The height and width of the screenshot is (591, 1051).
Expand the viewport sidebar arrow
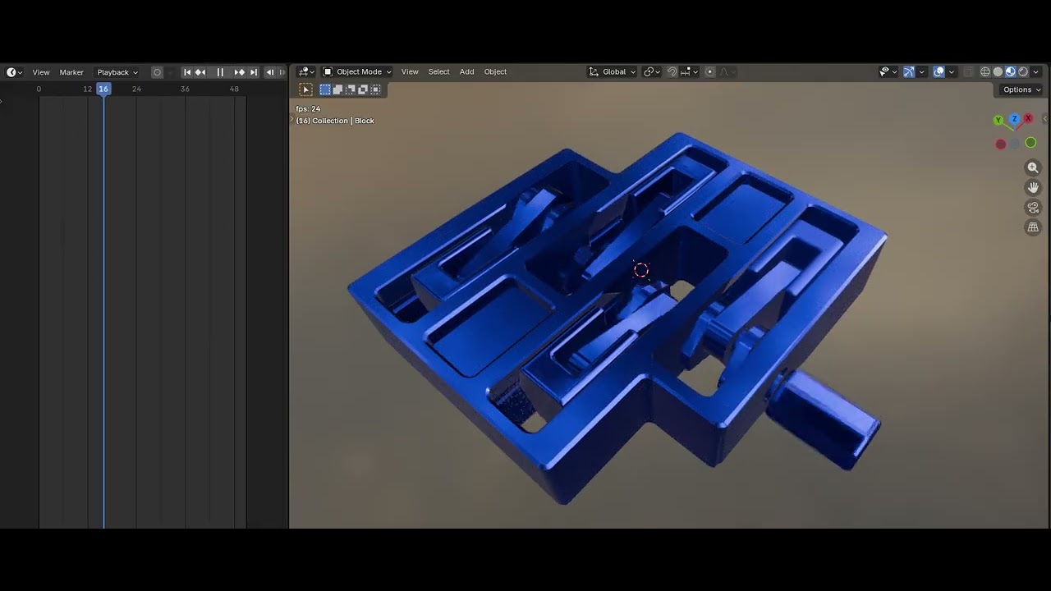click(x=1045, y=119)
